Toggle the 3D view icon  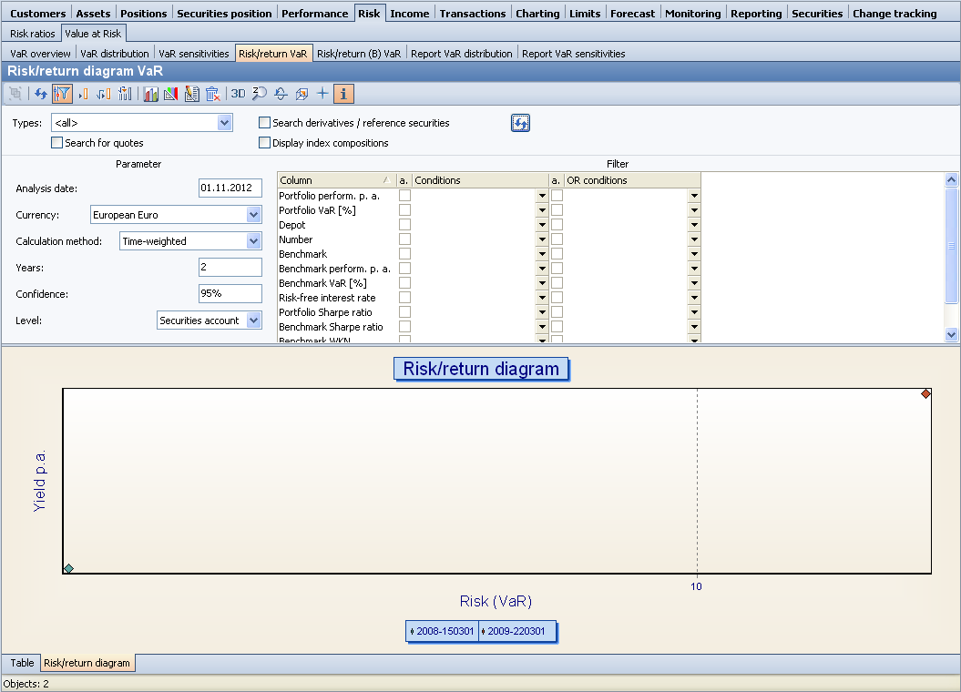point(238,93)
